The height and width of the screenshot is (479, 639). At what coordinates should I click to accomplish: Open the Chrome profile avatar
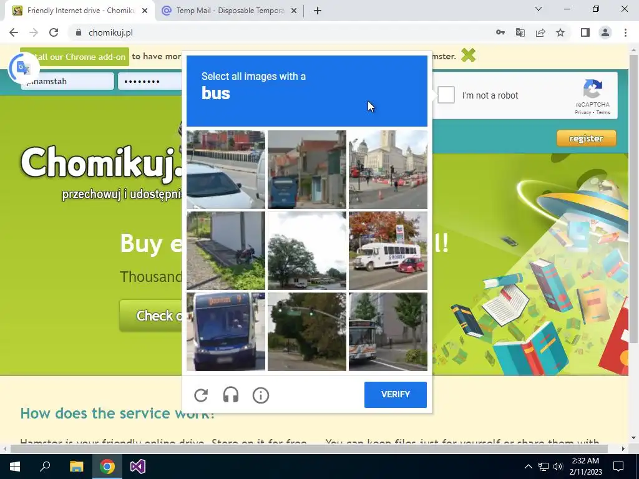tap(605, 32)
